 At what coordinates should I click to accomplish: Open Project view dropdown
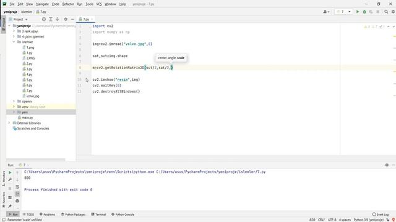(x=18, y=19)
